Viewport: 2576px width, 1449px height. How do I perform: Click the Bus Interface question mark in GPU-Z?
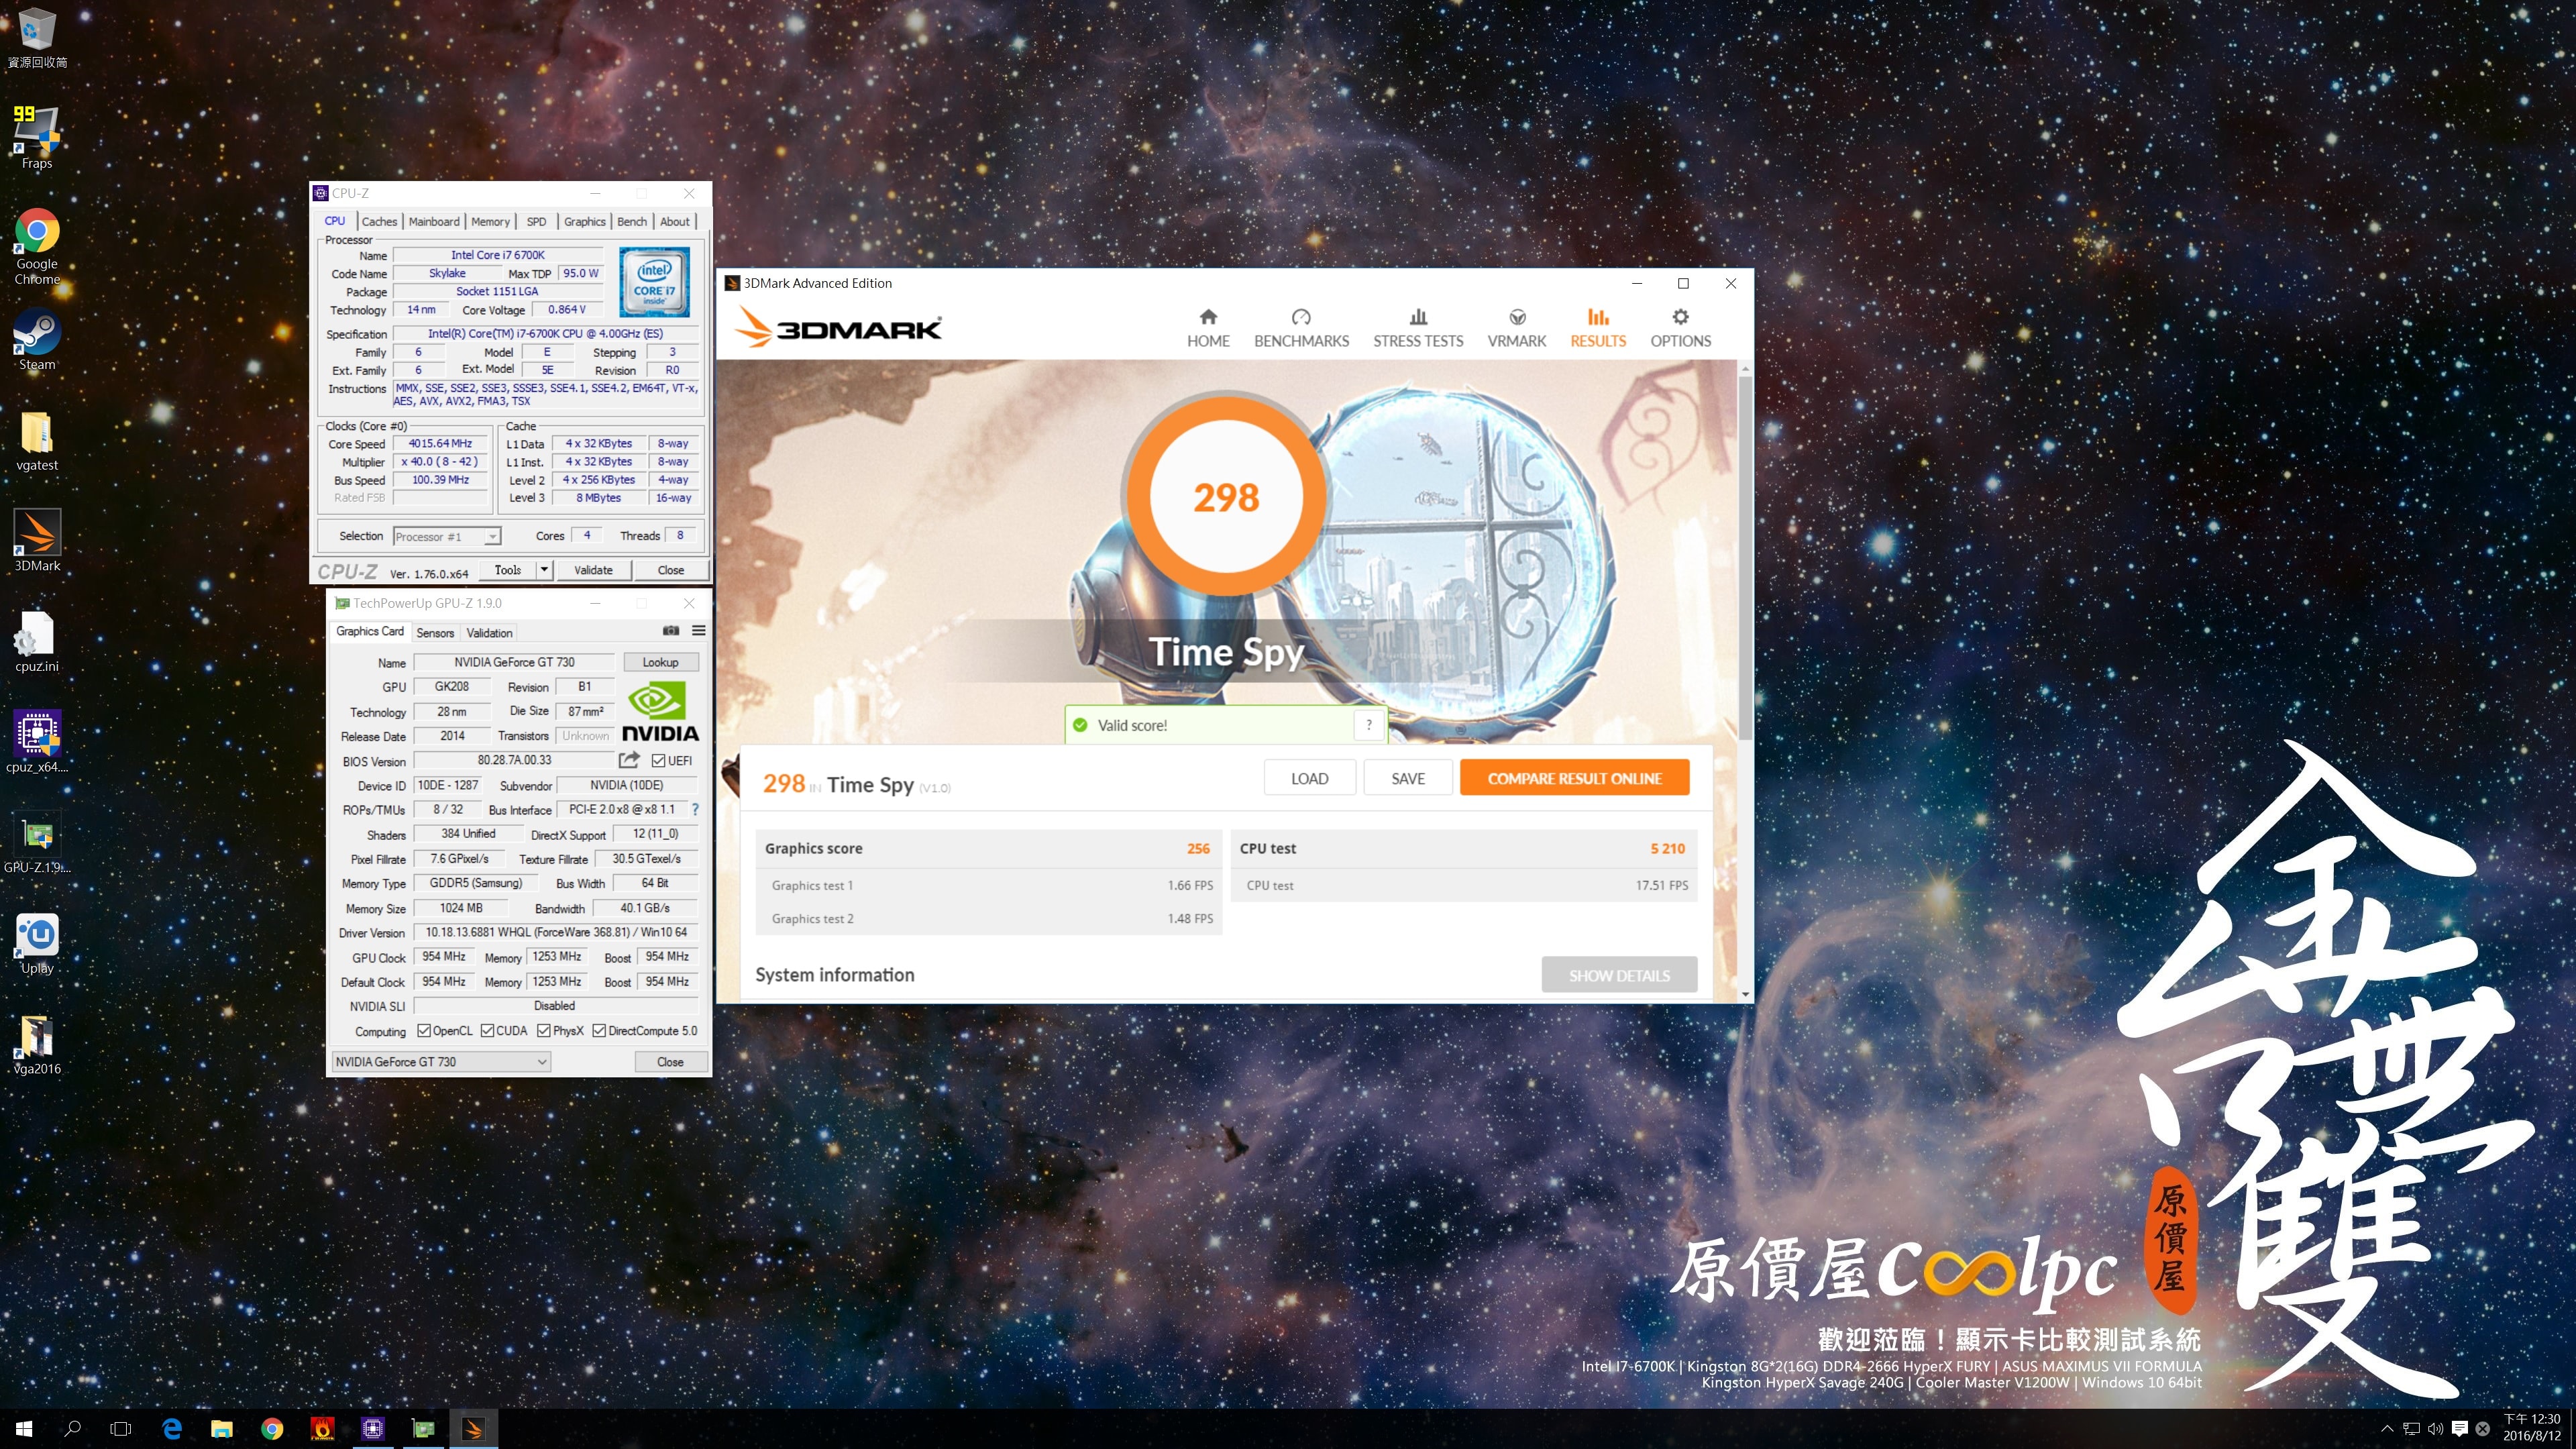click(695, 809)
